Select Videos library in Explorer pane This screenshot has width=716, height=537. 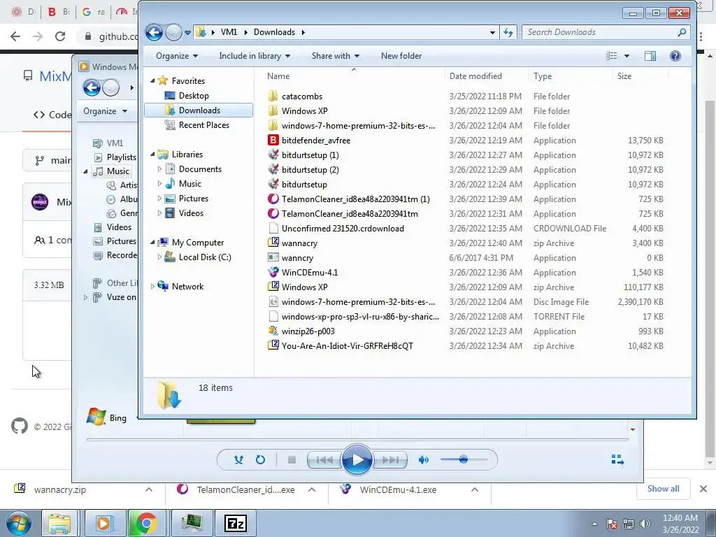(x=191, y=213)
